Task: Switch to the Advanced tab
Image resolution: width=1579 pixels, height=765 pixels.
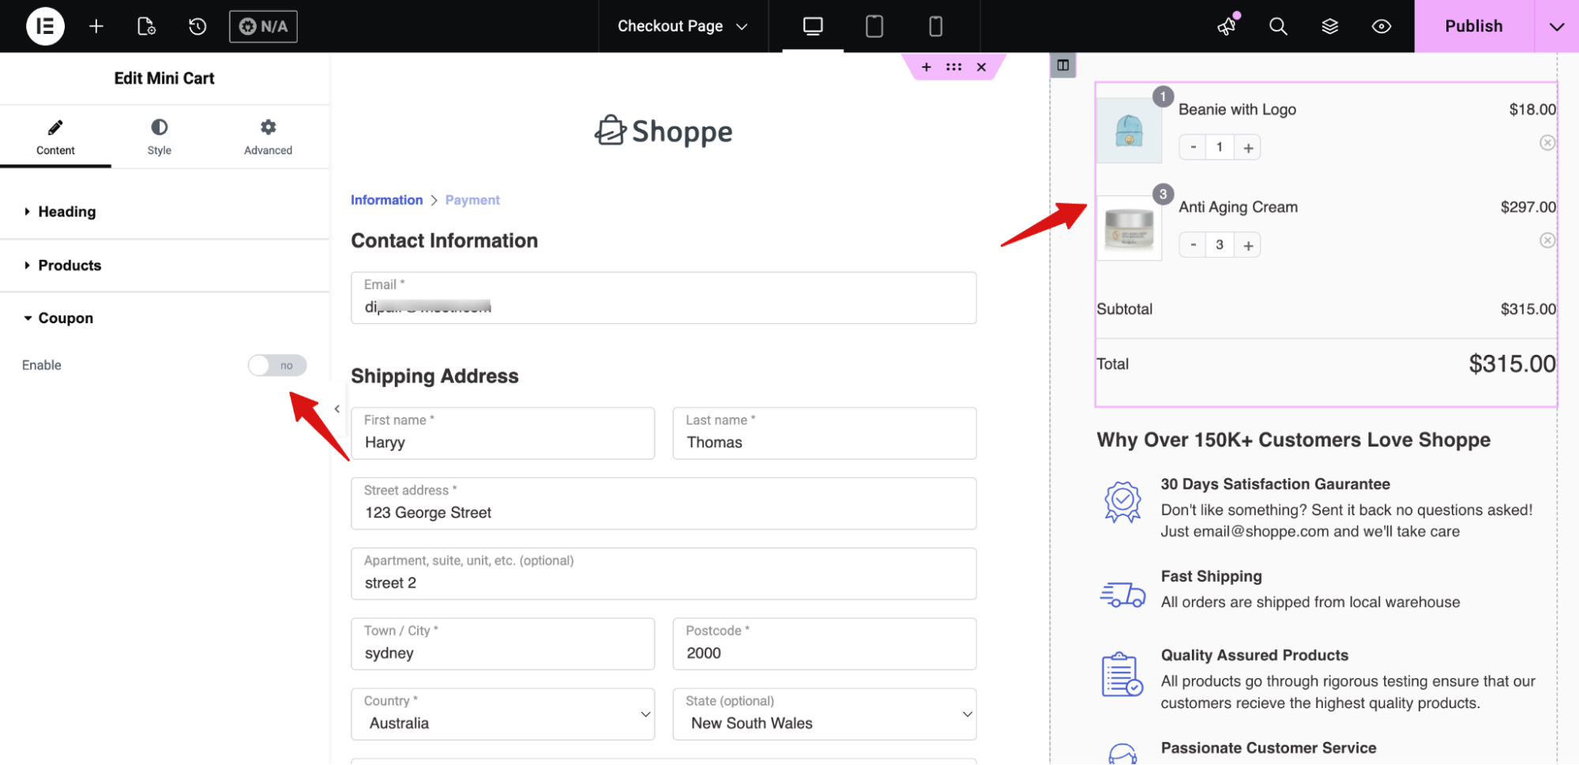Action: [268, 137]
